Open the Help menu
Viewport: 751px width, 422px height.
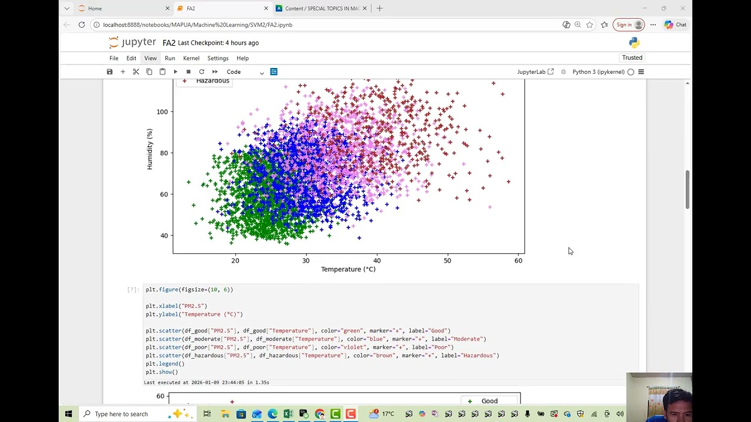click(x=242, y=58)
